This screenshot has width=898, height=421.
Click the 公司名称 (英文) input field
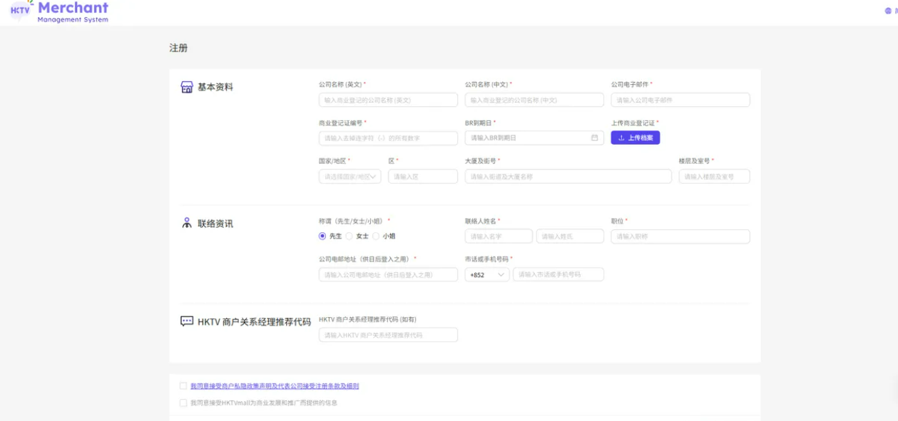[x=389, y=100]
